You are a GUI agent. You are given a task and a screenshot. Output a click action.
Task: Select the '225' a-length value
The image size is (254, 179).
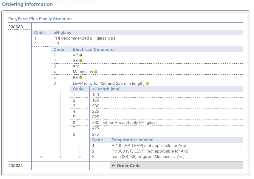(96, 112)
